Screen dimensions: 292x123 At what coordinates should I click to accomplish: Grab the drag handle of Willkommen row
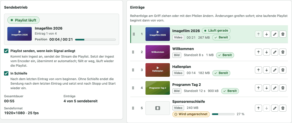pyautogui.click(x=133, y=52)
